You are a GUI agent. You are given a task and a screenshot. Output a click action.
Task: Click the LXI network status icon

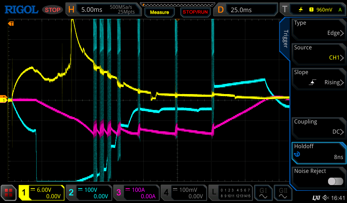pos(316,198)
